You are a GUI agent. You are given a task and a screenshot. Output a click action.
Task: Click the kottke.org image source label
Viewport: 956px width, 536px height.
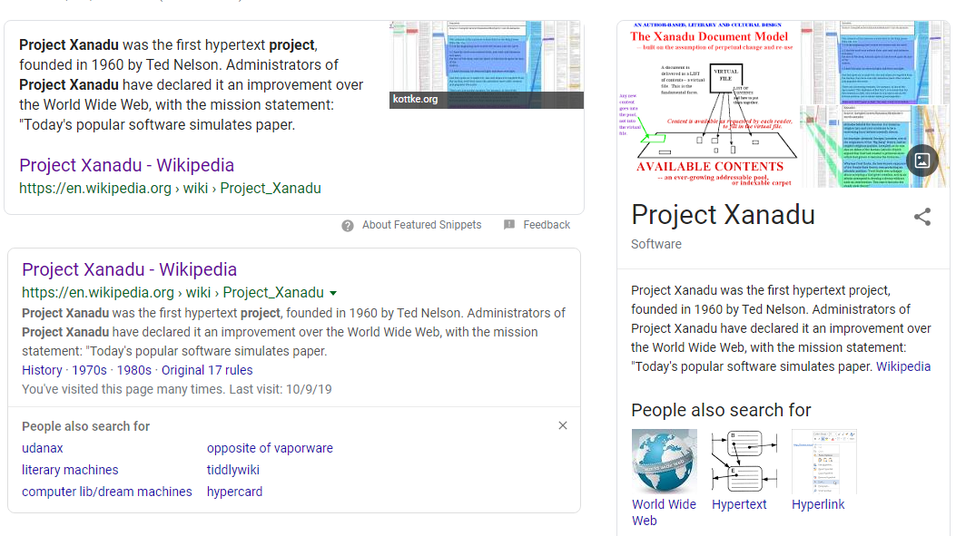pyautogui.click(x=415, y=99)
